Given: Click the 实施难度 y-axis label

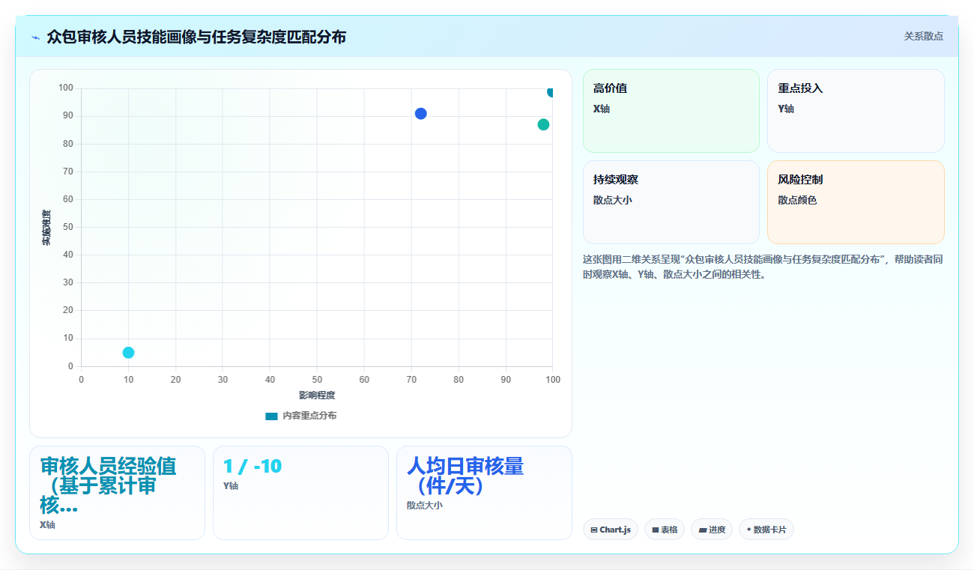Looking at the screenshot, I should pos(46,228).
